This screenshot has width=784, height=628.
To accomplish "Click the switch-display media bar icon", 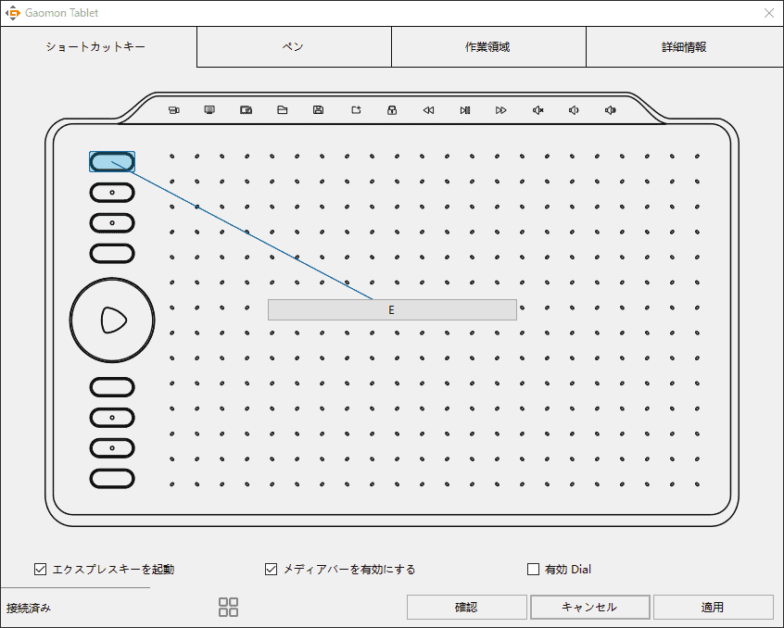I will [174, 110].
